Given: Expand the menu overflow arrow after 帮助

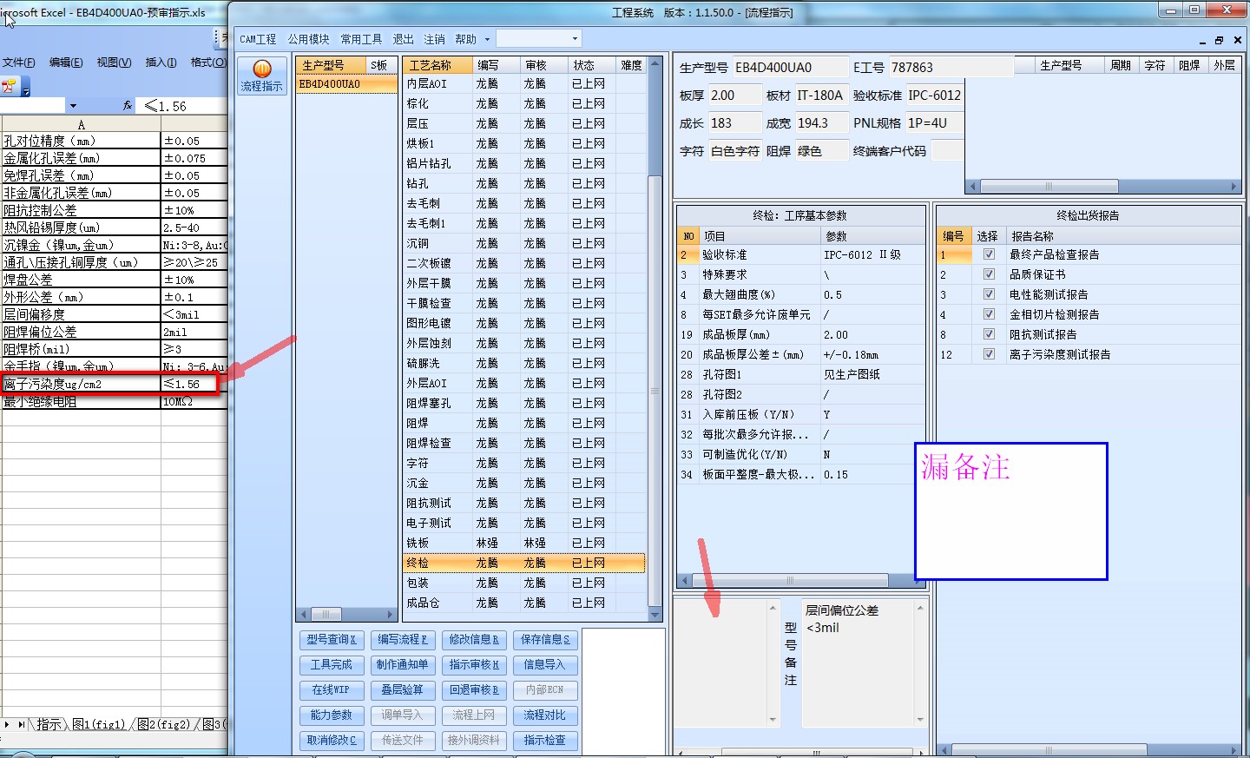Looking at the screenshot, I should pos(487,39).
